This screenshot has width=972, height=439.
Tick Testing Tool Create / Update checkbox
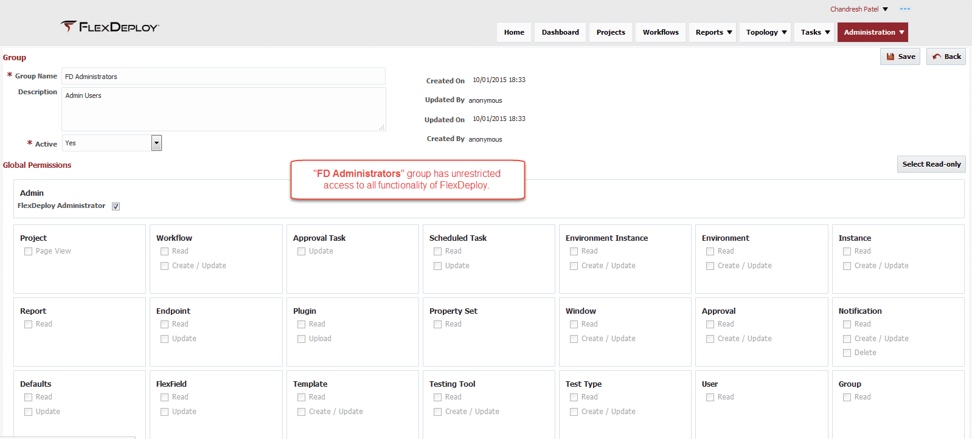[437, 412]
